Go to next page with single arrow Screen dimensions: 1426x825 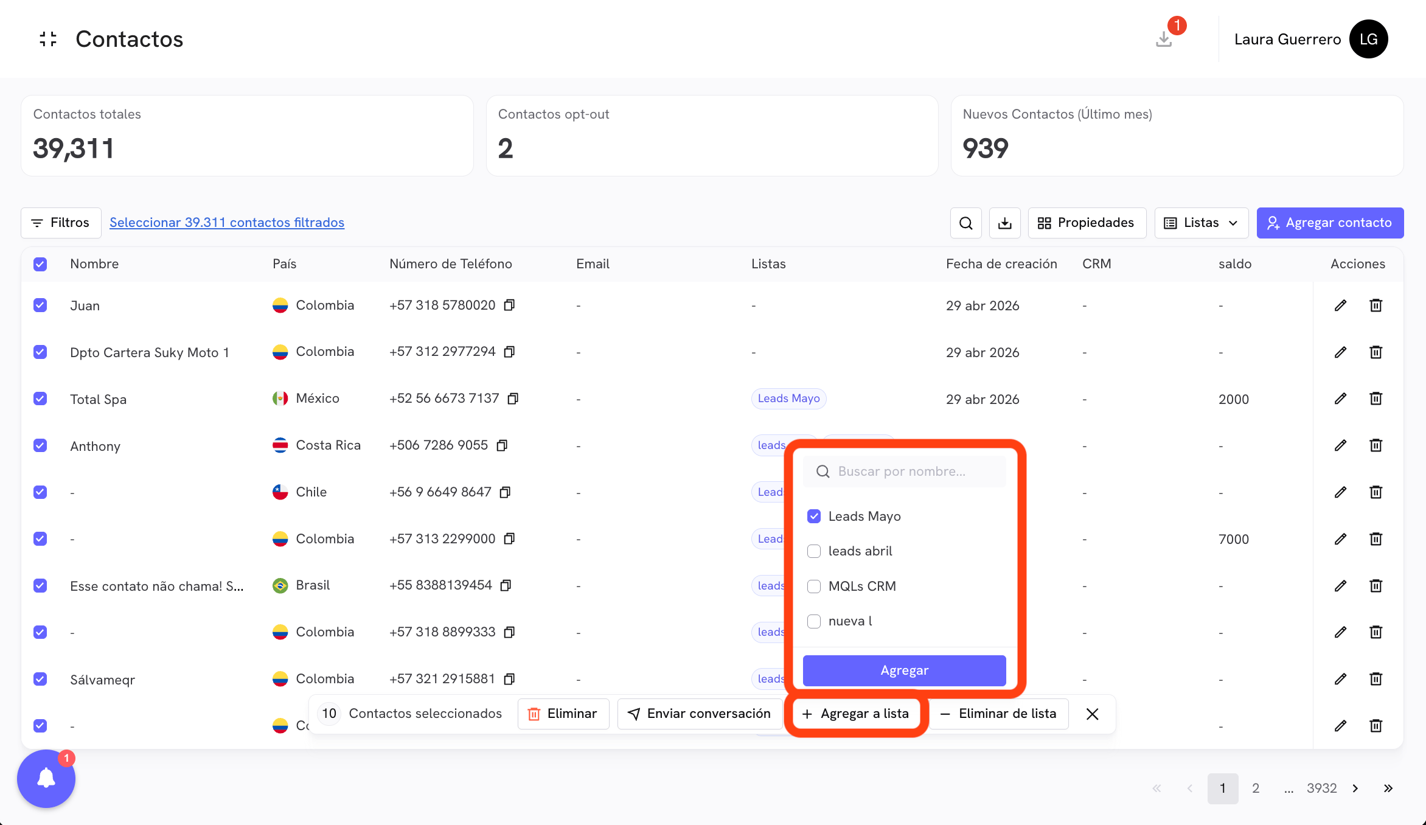(x=1355, y=788)
